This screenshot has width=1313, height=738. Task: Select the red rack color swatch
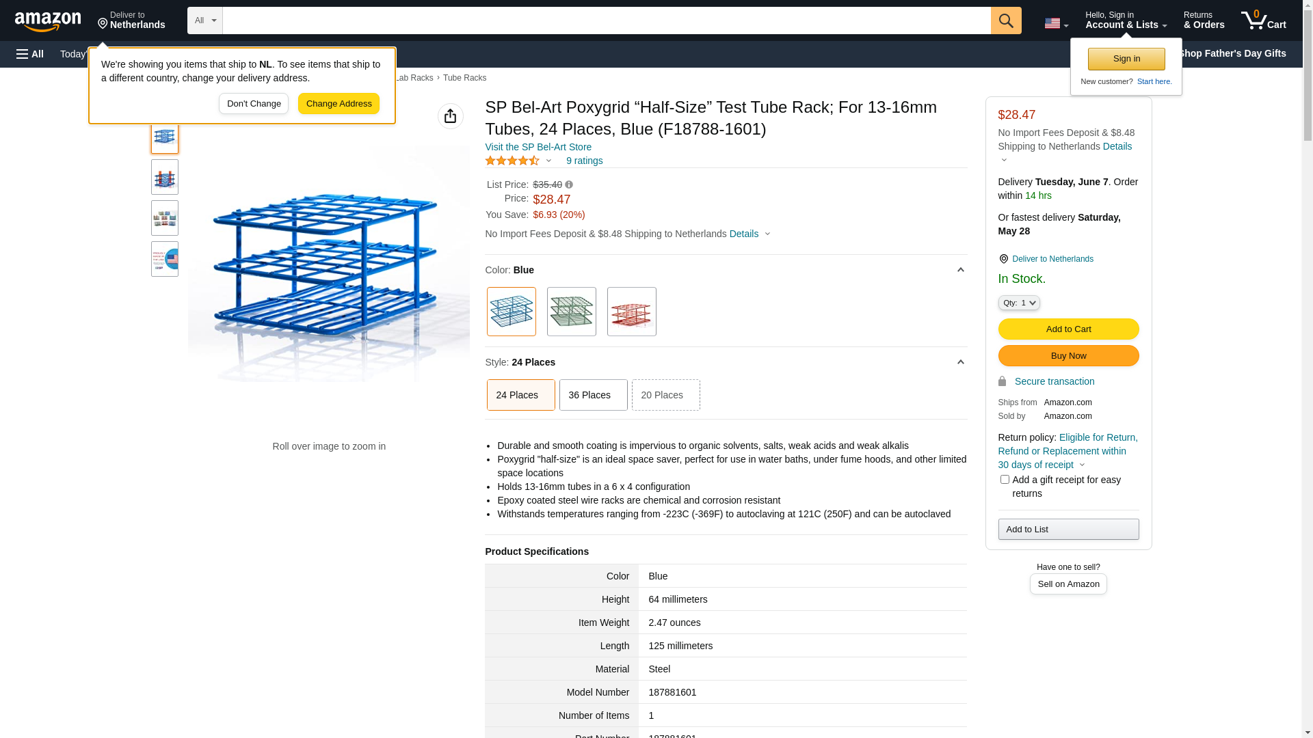(x=631, y=312)
